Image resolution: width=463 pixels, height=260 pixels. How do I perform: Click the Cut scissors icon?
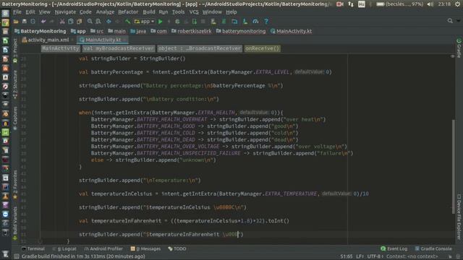(x=62, y=22)
